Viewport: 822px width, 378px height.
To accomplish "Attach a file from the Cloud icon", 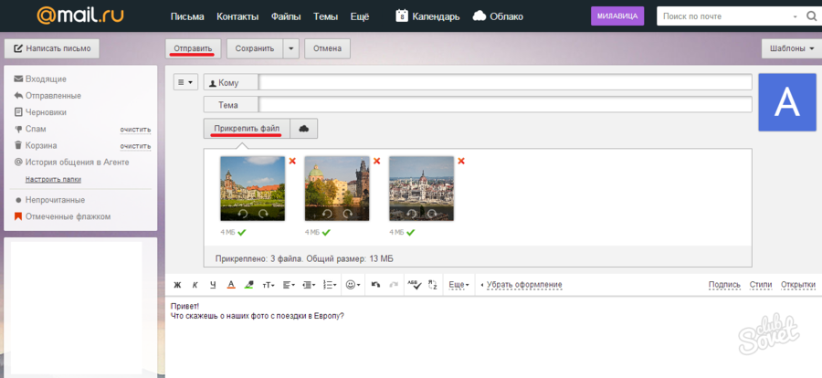I will (303, 129).
